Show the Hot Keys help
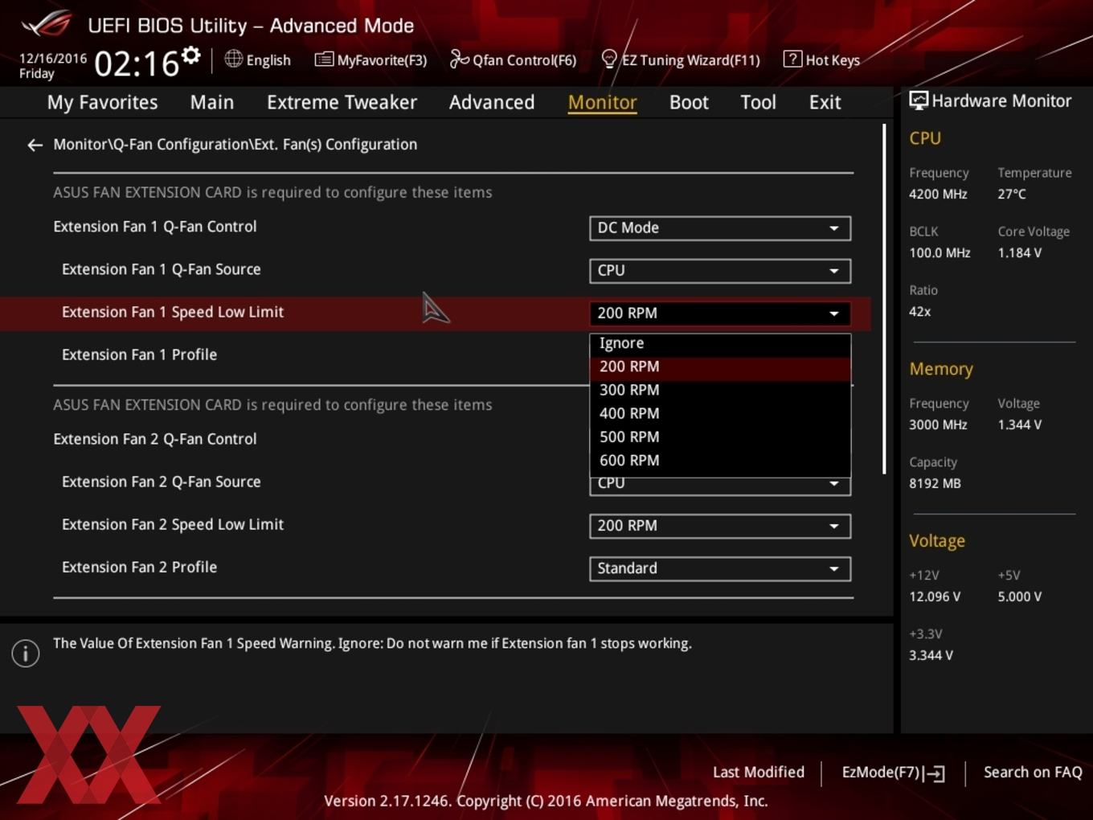The height and width of the screenshot is (820, 1093). pyautogui.click(x=821, y=59)
